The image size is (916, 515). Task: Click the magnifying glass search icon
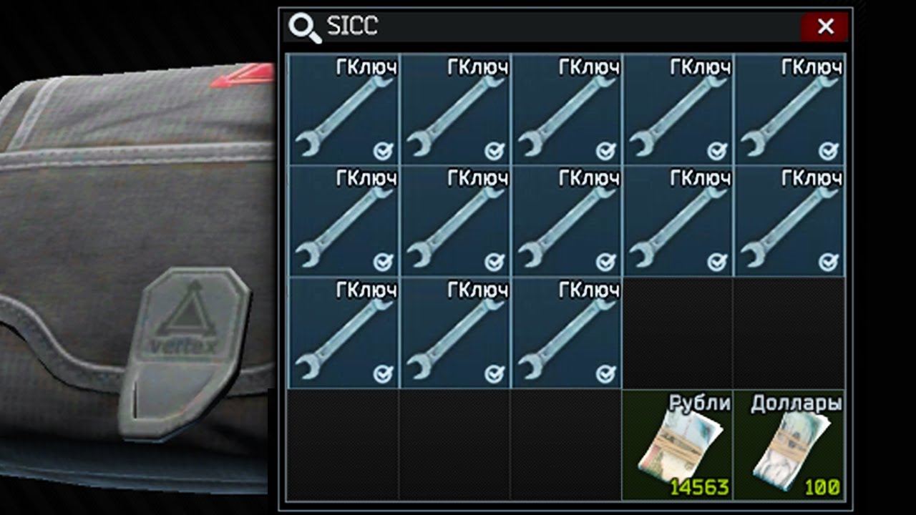[304, 28]
